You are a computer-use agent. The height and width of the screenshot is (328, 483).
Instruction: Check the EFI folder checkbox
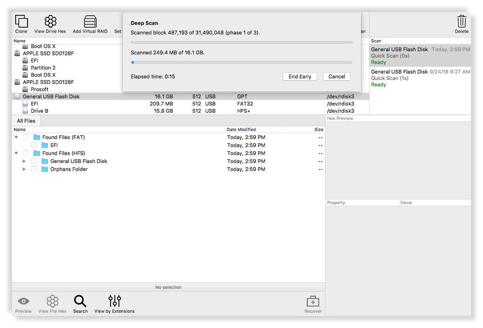click(33, 145)
